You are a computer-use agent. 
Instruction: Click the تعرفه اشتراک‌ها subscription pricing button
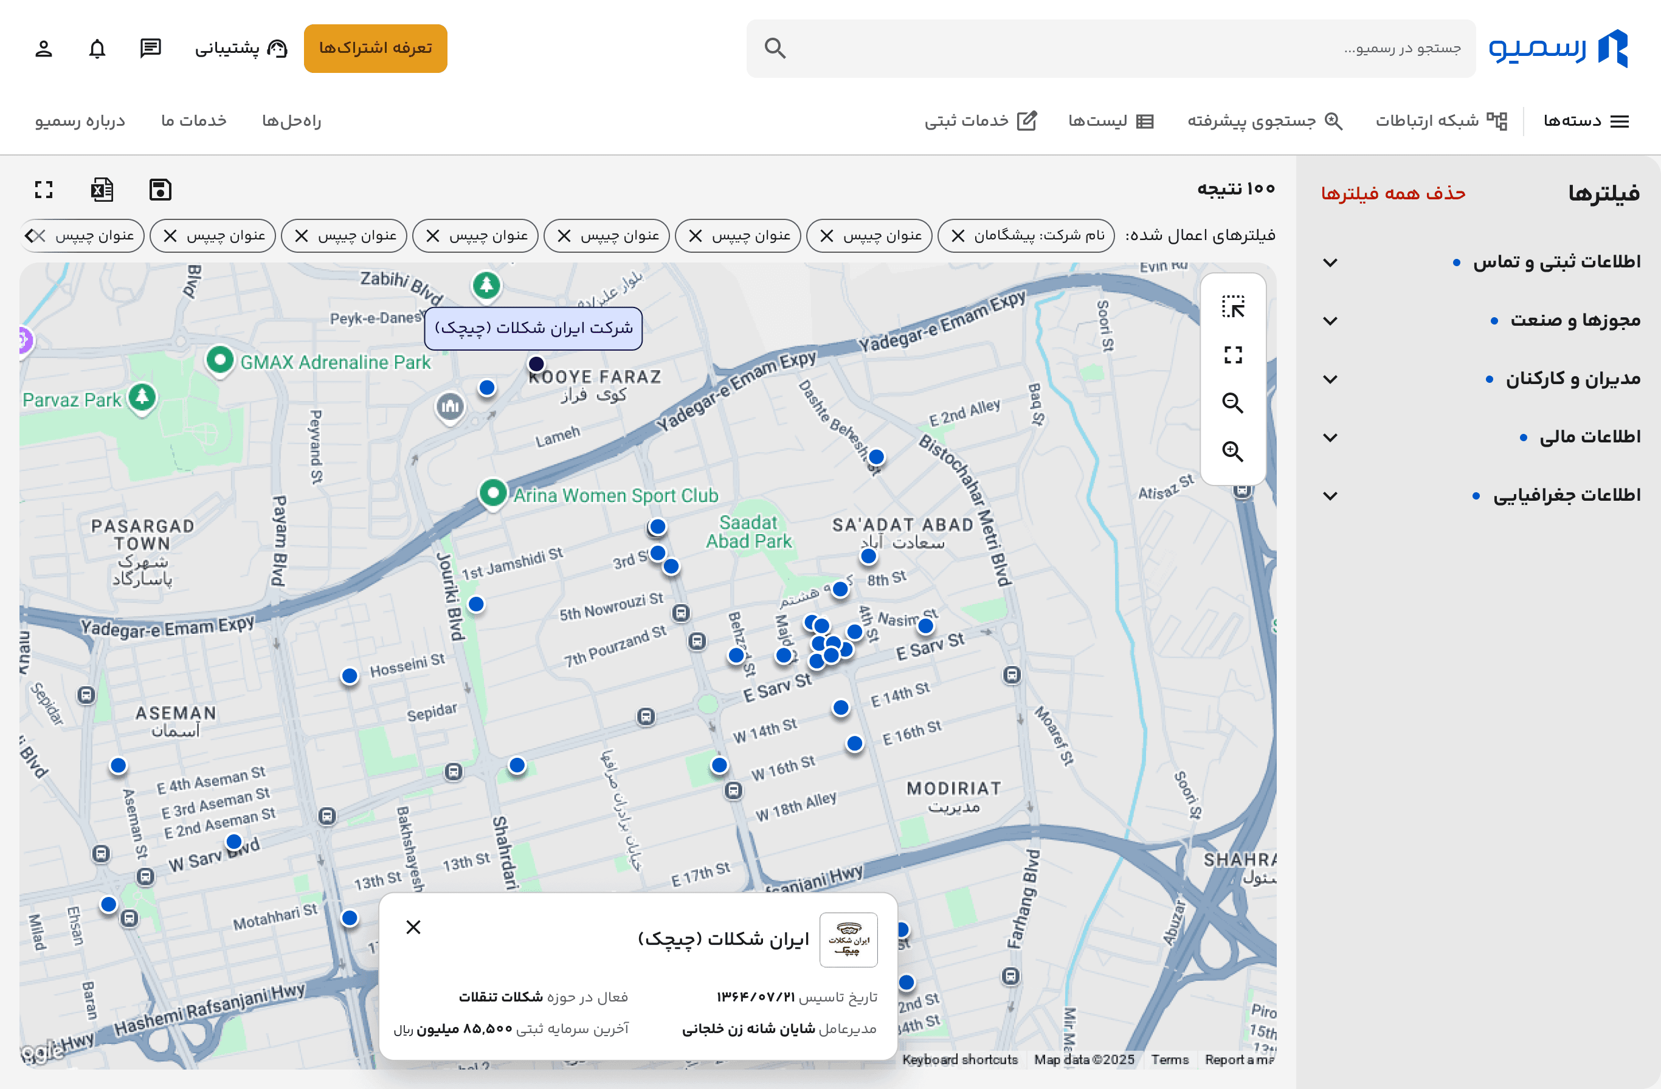tap(376, 48)
